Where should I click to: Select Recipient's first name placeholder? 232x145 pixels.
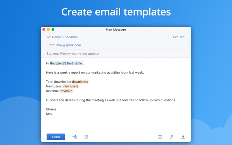[66, 63]
